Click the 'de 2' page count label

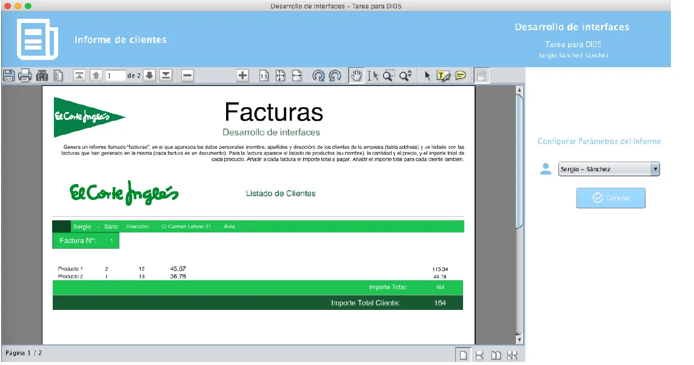[134, 76]
